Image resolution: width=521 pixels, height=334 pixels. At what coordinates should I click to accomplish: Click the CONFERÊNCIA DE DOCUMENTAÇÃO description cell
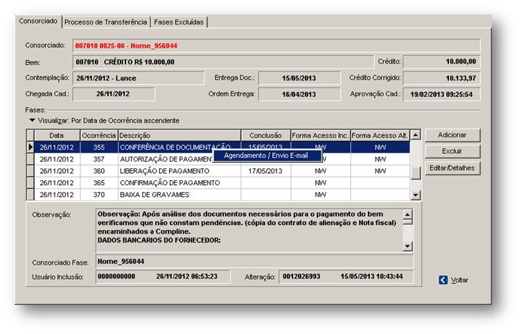coord(179,147)
